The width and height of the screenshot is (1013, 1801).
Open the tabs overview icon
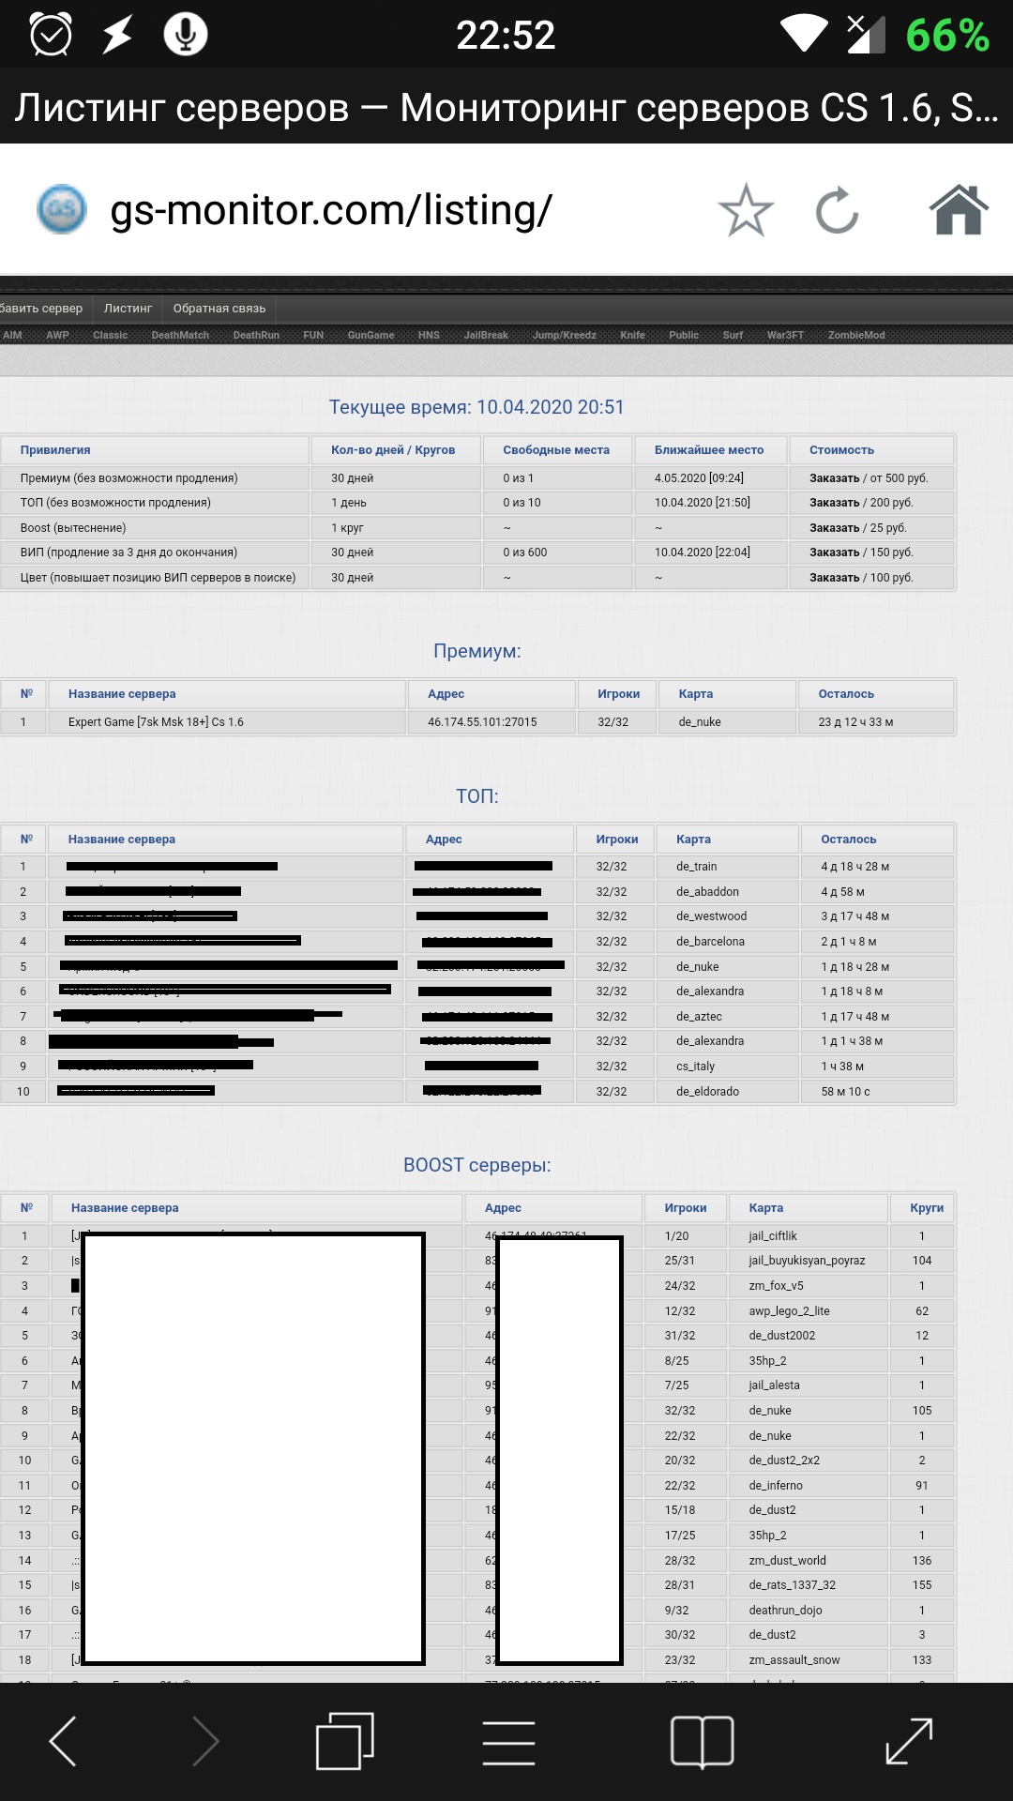[x=344, y=1742]
